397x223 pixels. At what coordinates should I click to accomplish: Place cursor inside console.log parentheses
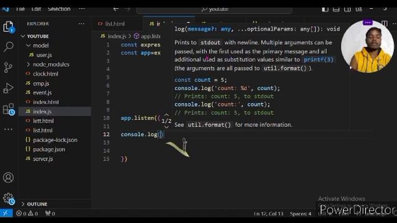[161, 134]
